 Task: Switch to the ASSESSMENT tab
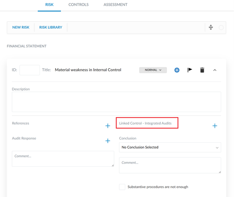pyautogui.click(x=115, y=5)
